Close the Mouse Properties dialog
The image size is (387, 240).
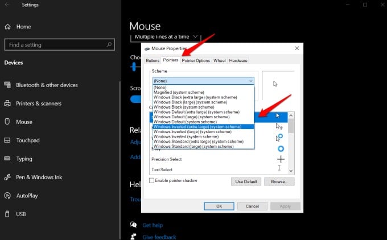point(297,48)
